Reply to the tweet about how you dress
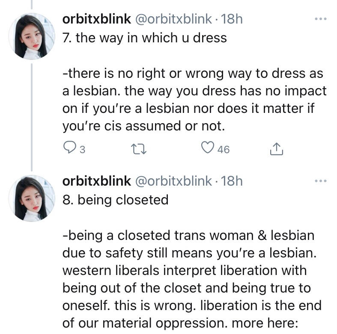 pos(69,148)
